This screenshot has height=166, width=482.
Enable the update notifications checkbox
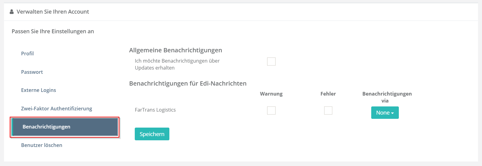click(271, 62)
